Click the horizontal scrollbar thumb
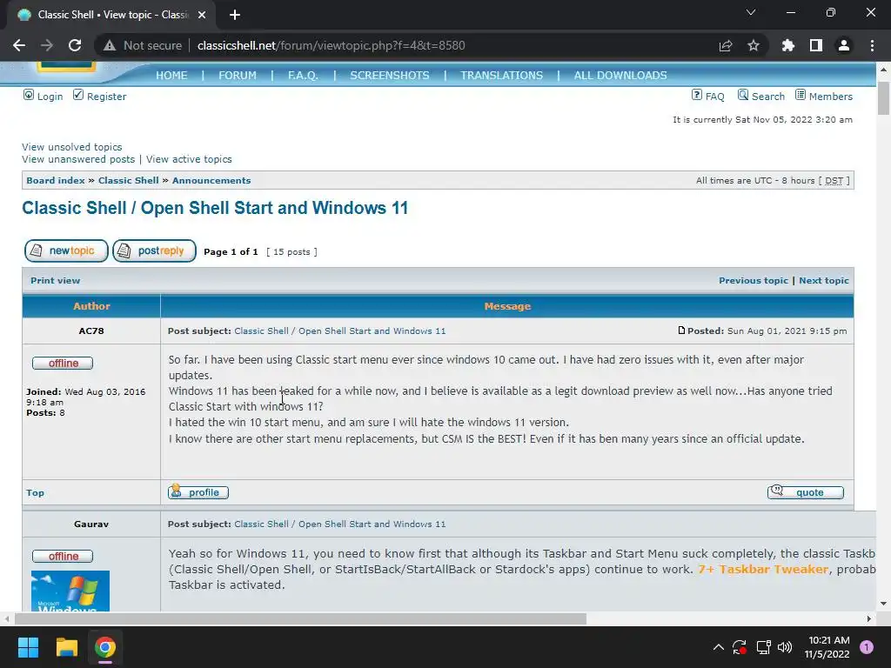The height and width of the screenshot is (668, 891). pos(300,618)
